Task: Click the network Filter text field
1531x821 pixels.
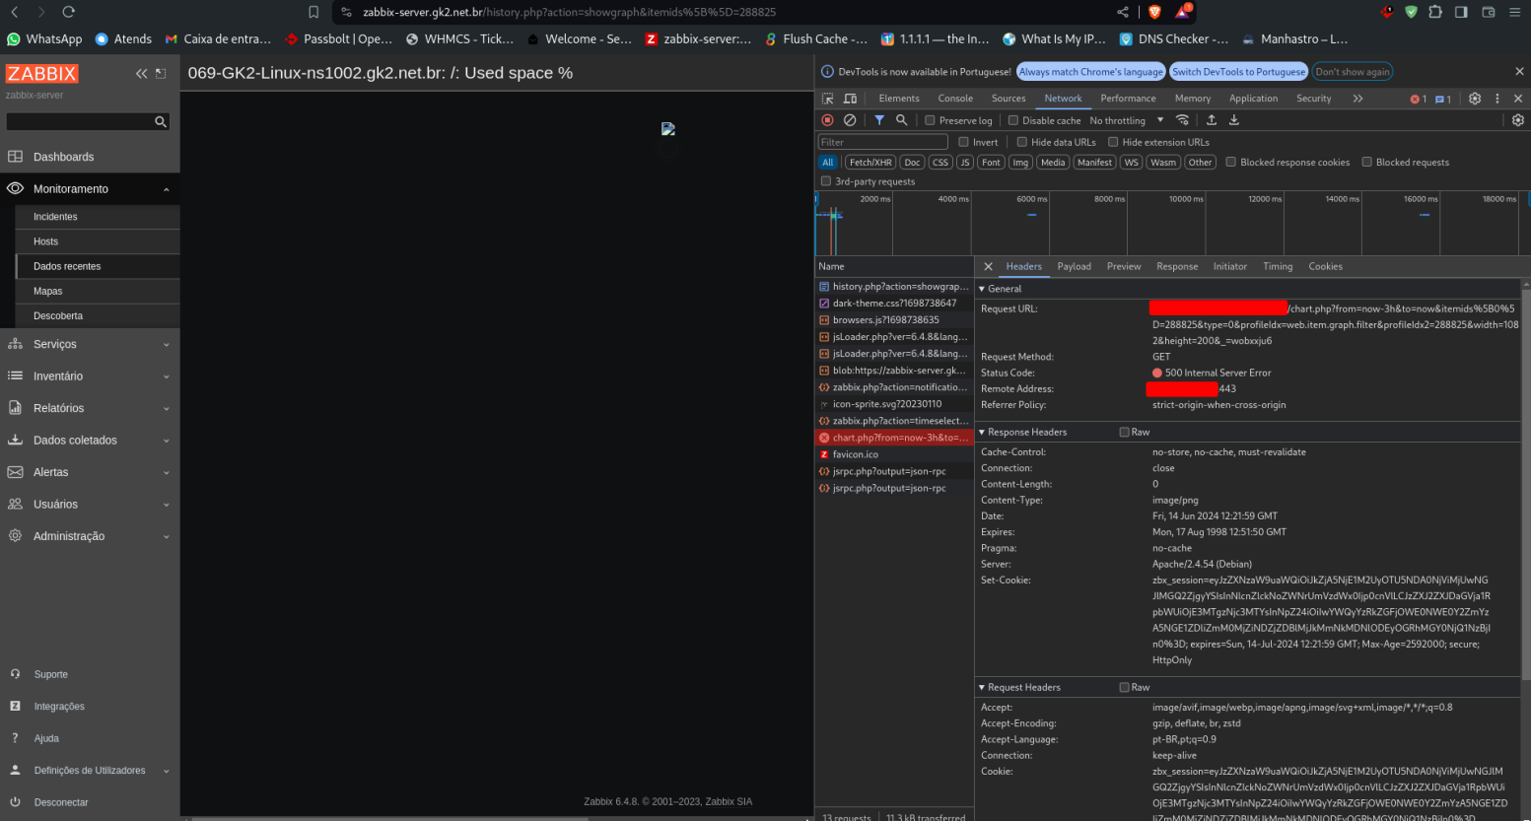Action: pos(882,142)
